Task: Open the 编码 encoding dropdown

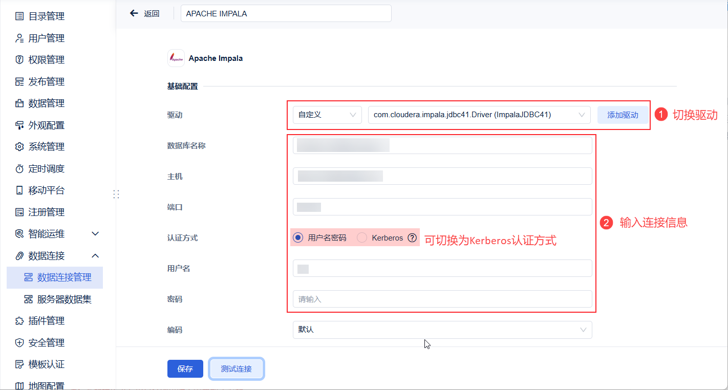Action: pos(442,330)
